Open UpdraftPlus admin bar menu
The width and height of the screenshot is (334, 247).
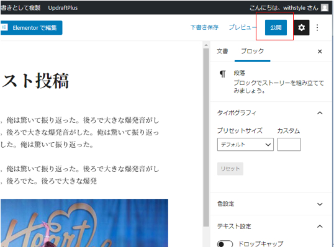tap(63, 8)
